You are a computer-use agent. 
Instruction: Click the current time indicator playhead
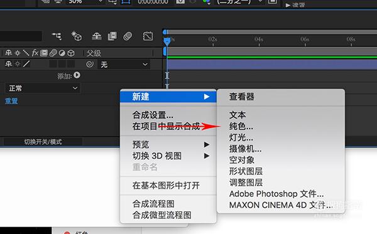tap(167, 41)
